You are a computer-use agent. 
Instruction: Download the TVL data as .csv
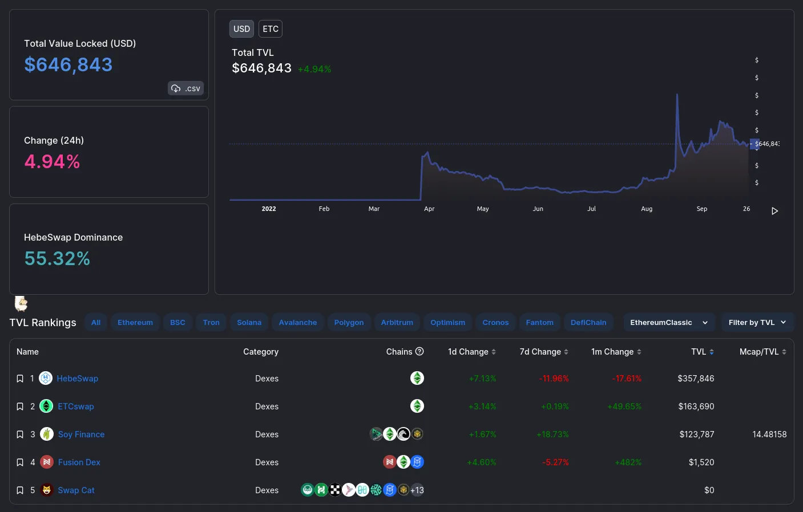pos(186,88)
